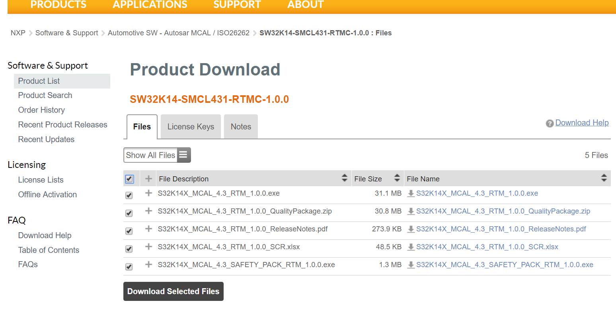Click download icon for S32K14X_MCAL_4.3_RTM_1.0.0.exe

[411, 194]
